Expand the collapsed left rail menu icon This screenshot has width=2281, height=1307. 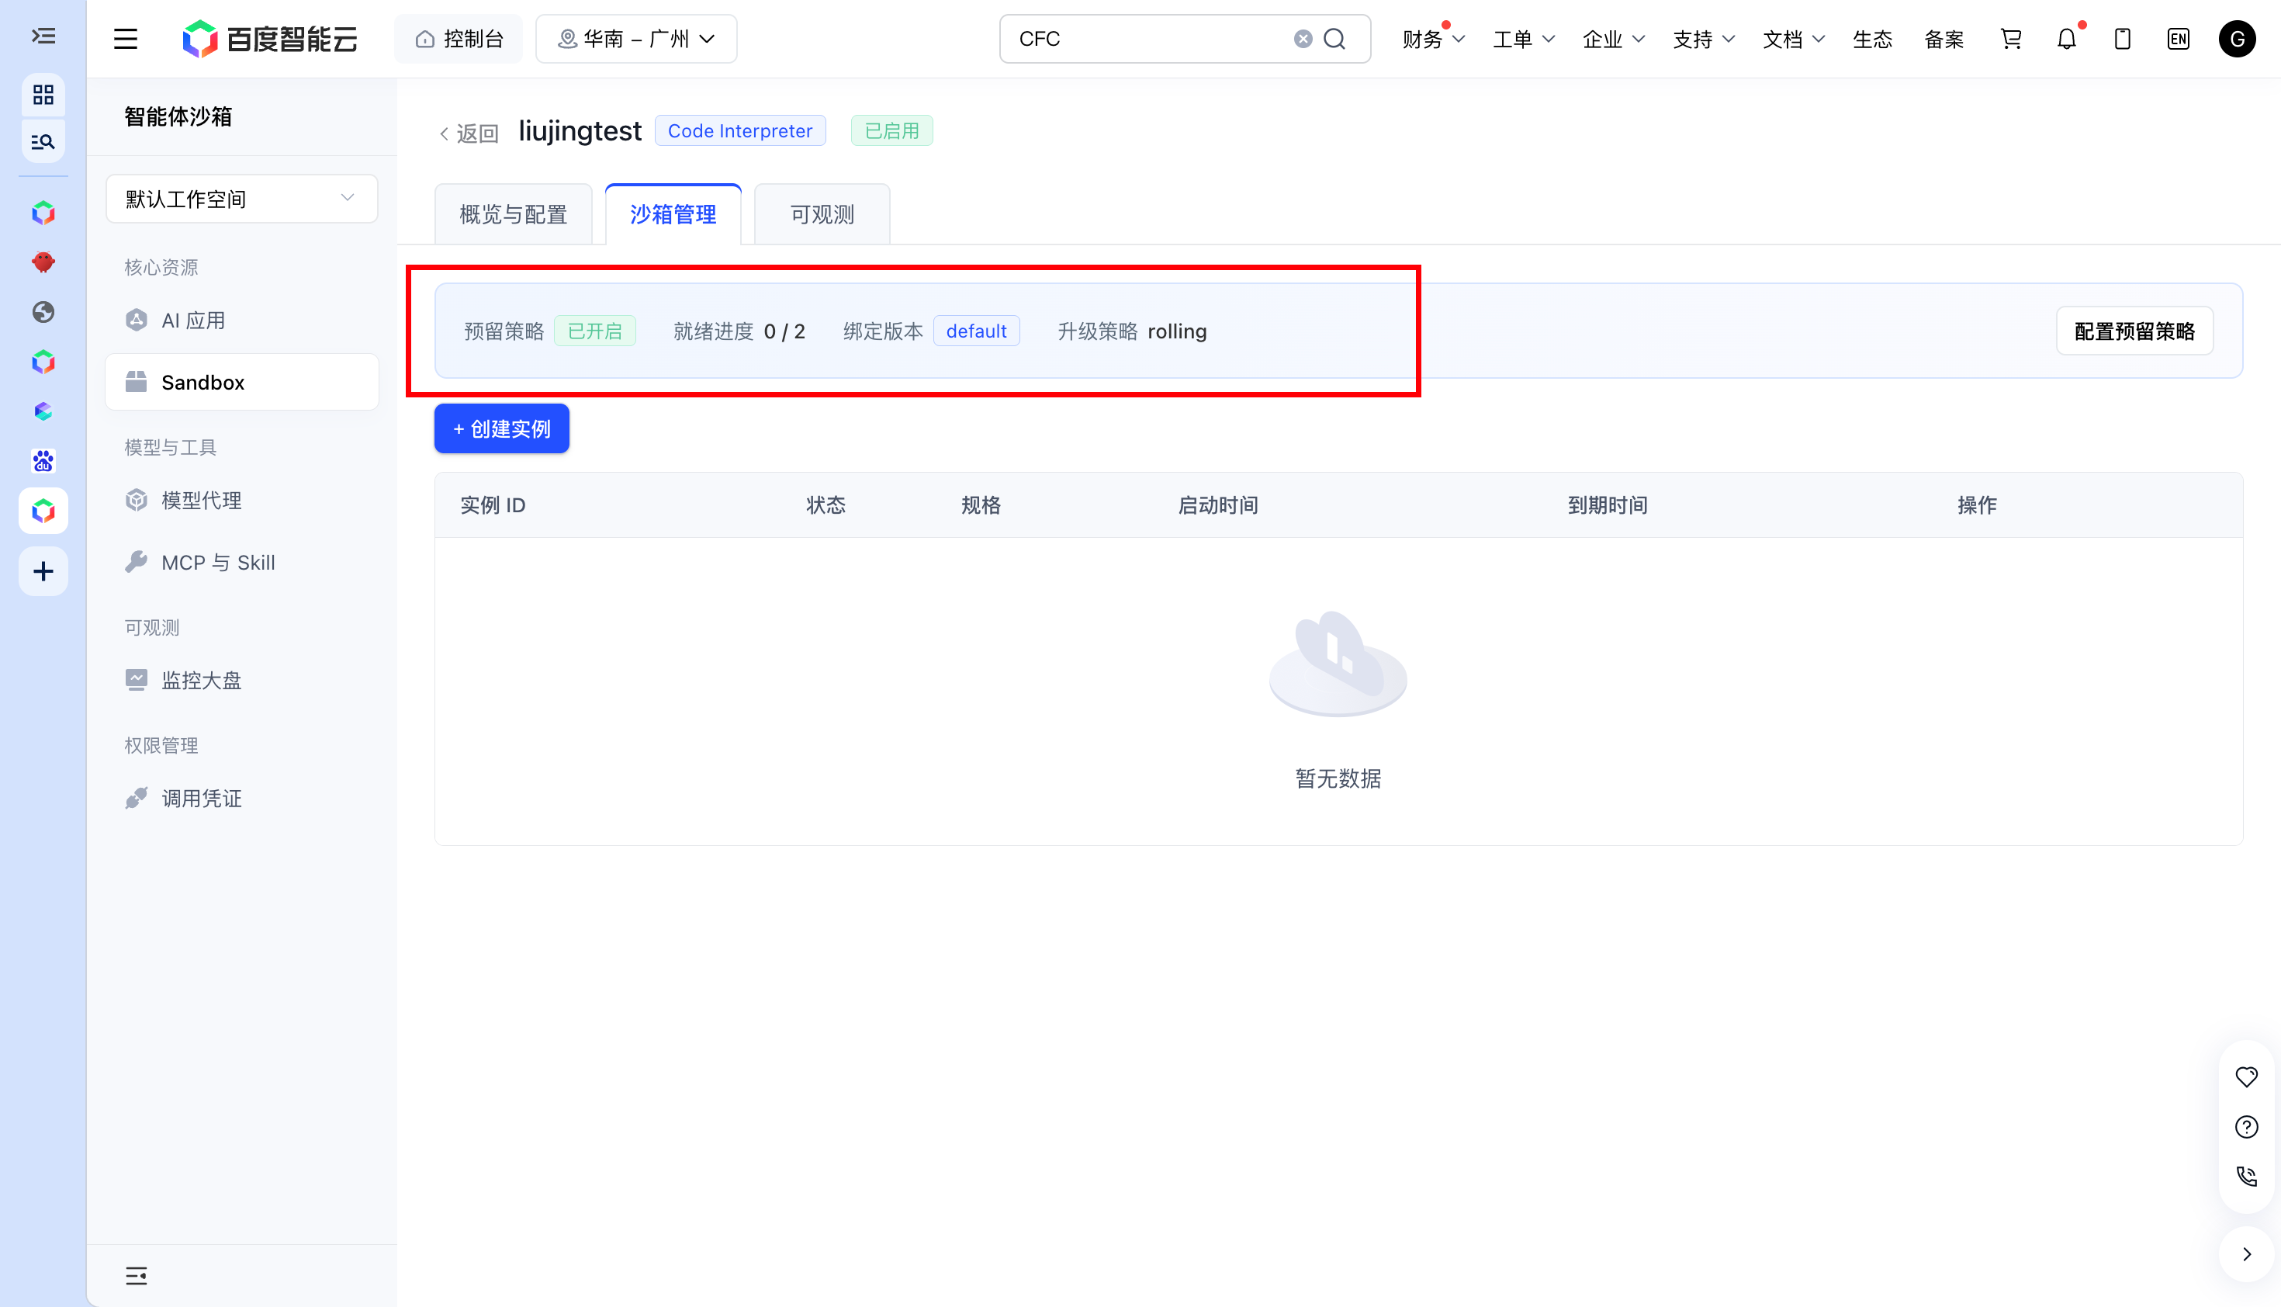click(43, 36)
